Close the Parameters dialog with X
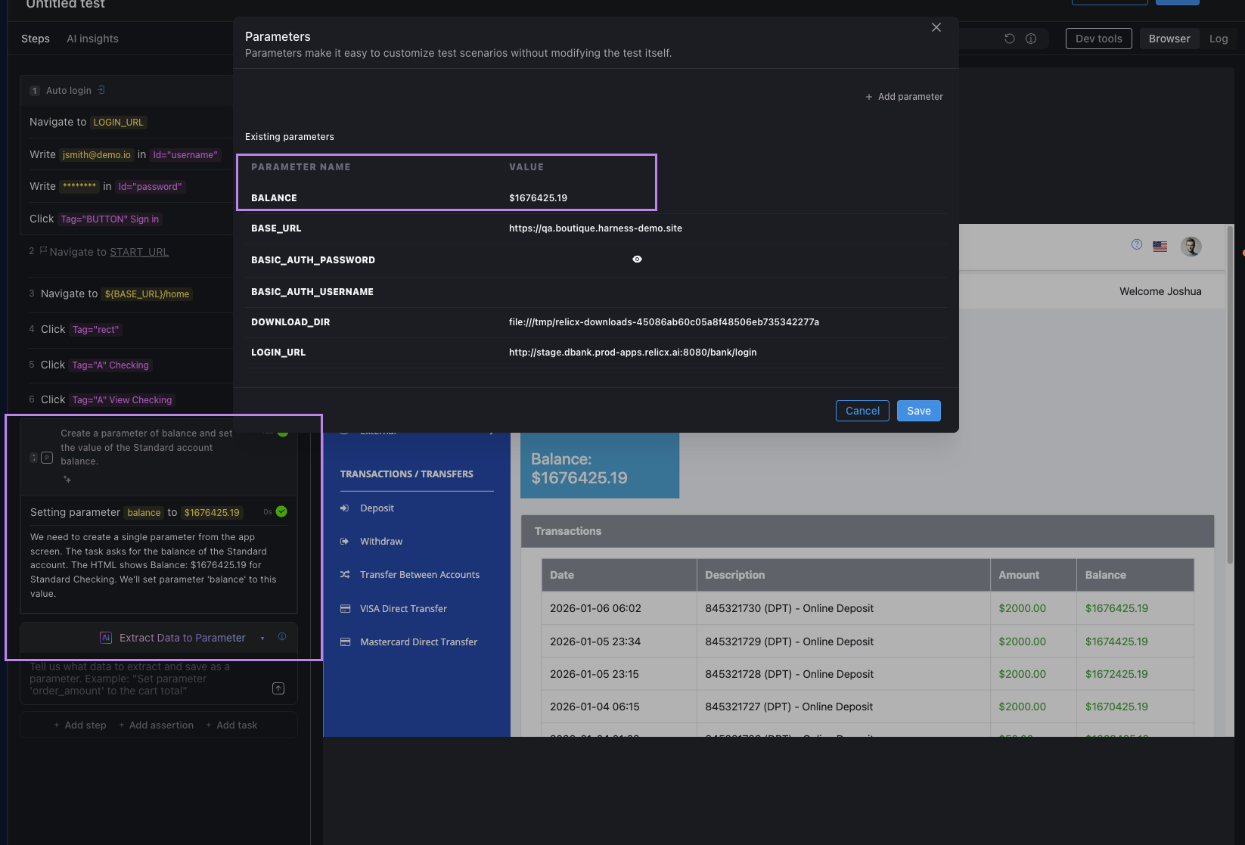Viewport: 1245px width, 845px height. click(x=936, y=27)
